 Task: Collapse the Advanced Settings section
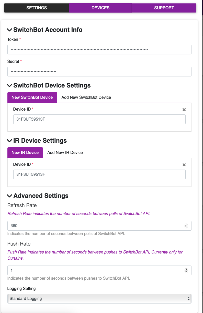[9, 196]
